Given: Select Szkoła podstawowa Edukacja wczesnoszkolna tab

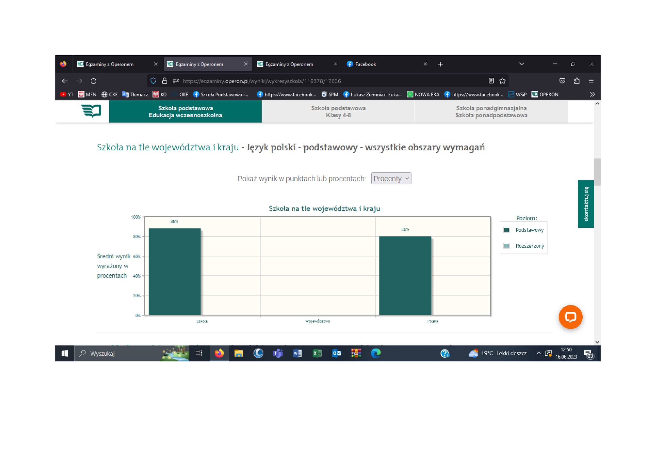Looking at the screenshot, I should click(x=185, y=112).
